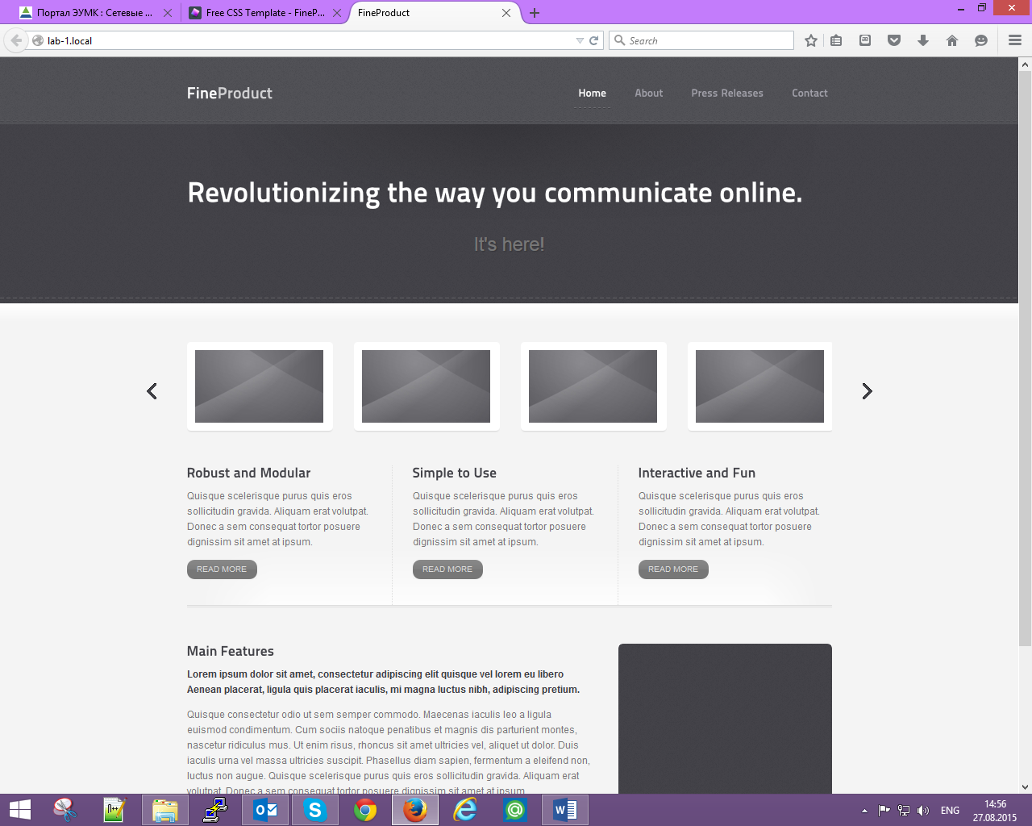Viewport: 1032px width, 826px height.
Task: Open the first carousel thumbnail
Action: tap(260, 386)
